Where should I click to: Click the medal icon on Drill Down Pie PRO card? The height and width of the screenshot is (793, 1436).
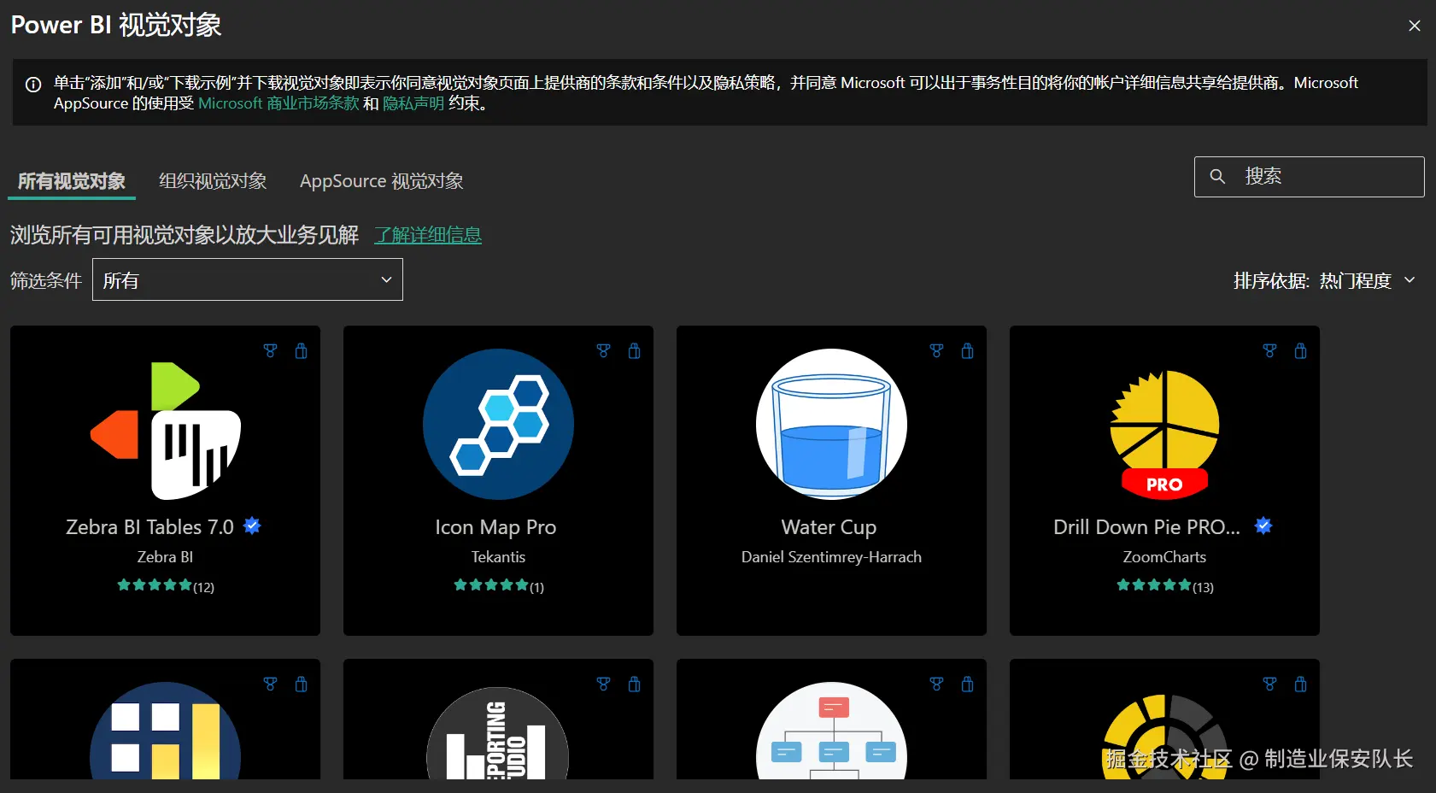point(1270,351)
